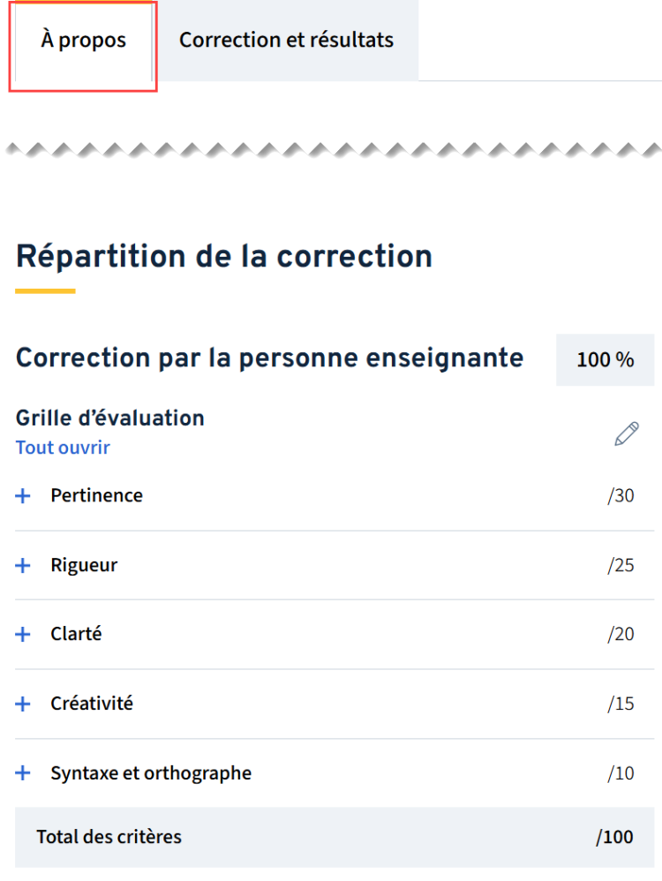This screenshot has width=662, height=881.
Task: Click the /30 score for Pertinence
Action: 621,496
